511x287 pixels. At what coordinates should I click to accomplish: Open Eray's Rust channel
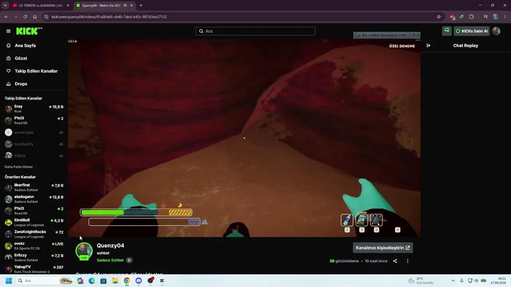click(34, 109)
